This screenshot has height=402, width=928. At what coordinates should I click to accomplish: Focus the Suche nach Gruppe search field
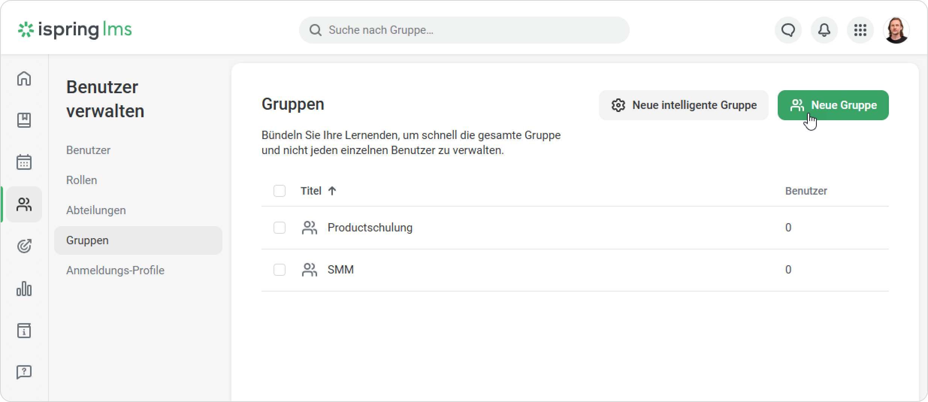[464, 30]
